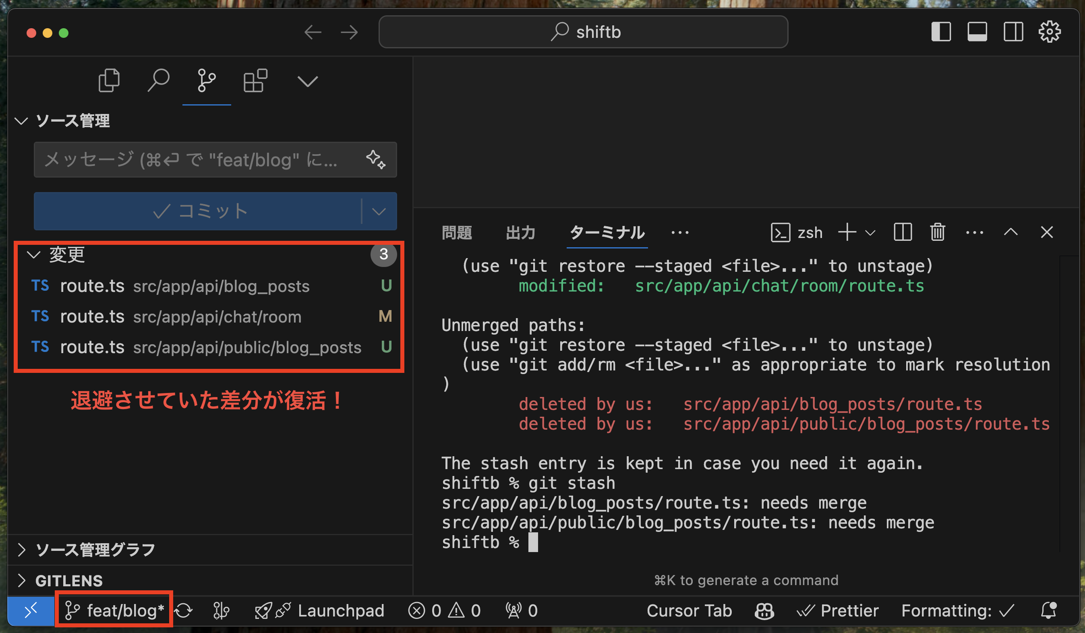The width and height of the screenshot is (1085, 633).
Task: Switch to the 出力 tab
Action: click(x=520, y=233)
